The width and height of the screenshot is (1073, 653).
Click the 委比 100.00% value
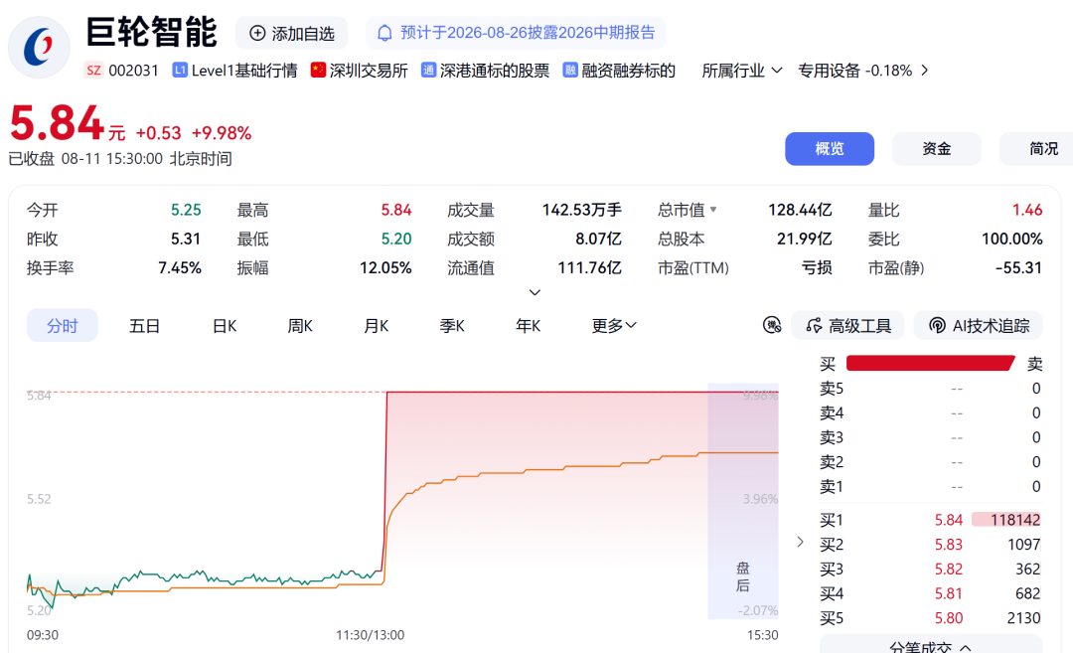tap(1012, 239)
